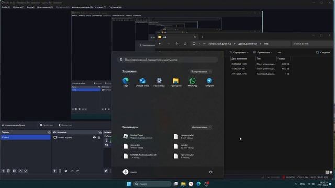Move source down in Sources panel
The height and width of the screenshot is (188, 335).
point(77,171)
